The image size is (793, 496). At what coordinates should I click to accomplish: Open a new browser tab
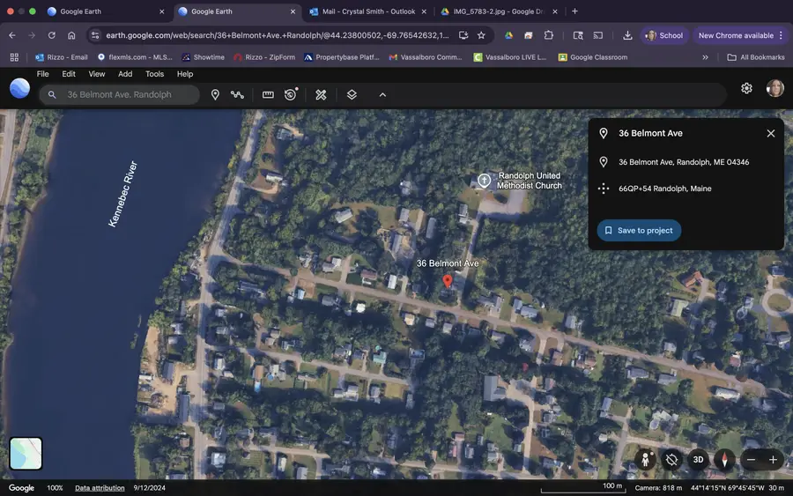tap(574, 11)
